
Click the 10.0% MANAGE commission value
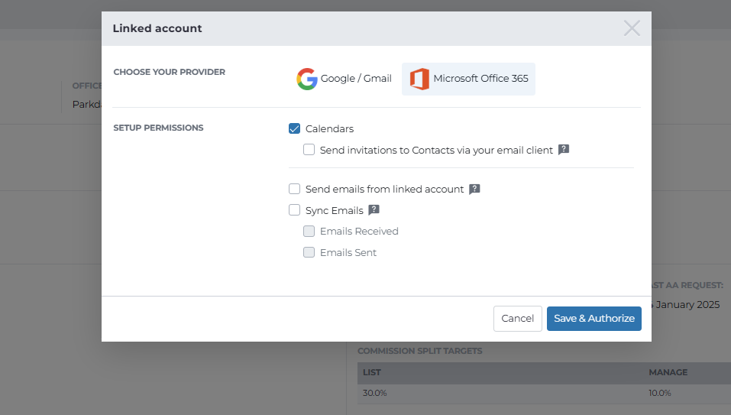click(x=660, y=393)
